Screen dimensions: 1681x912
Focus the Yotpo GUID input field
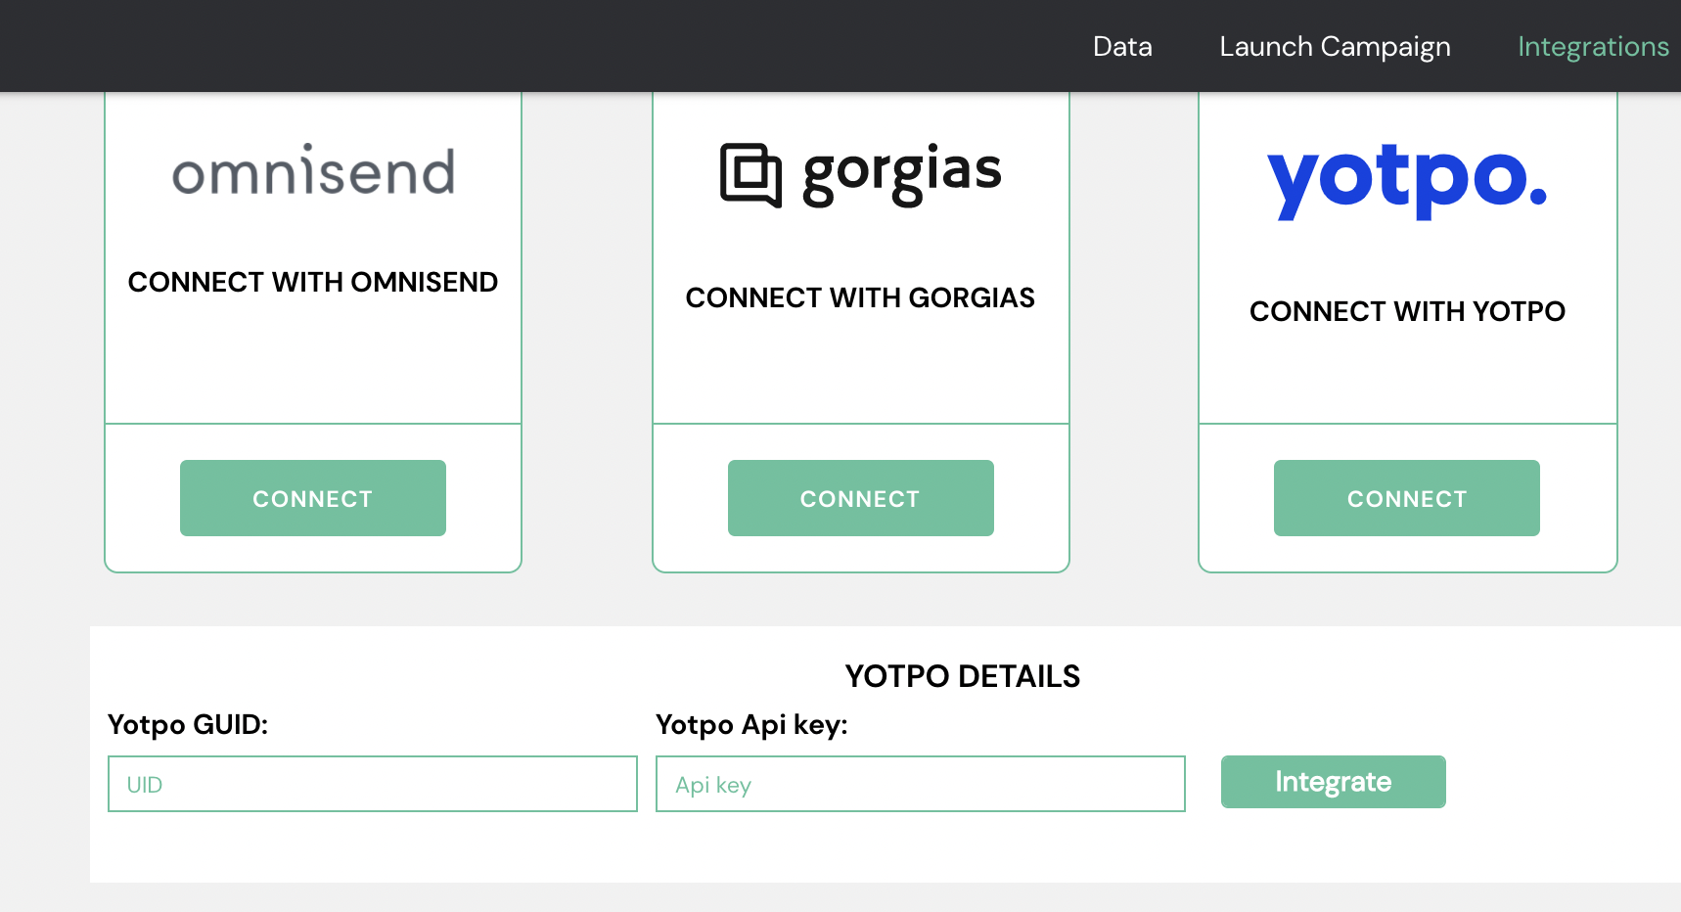point(373,784)
